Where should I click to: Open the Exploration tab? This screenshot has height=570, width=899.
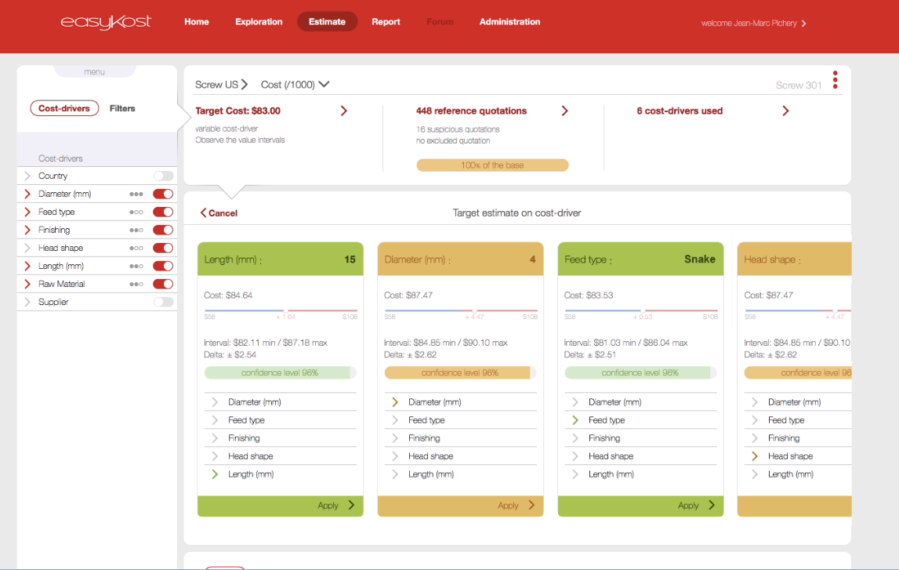[259, 22]
